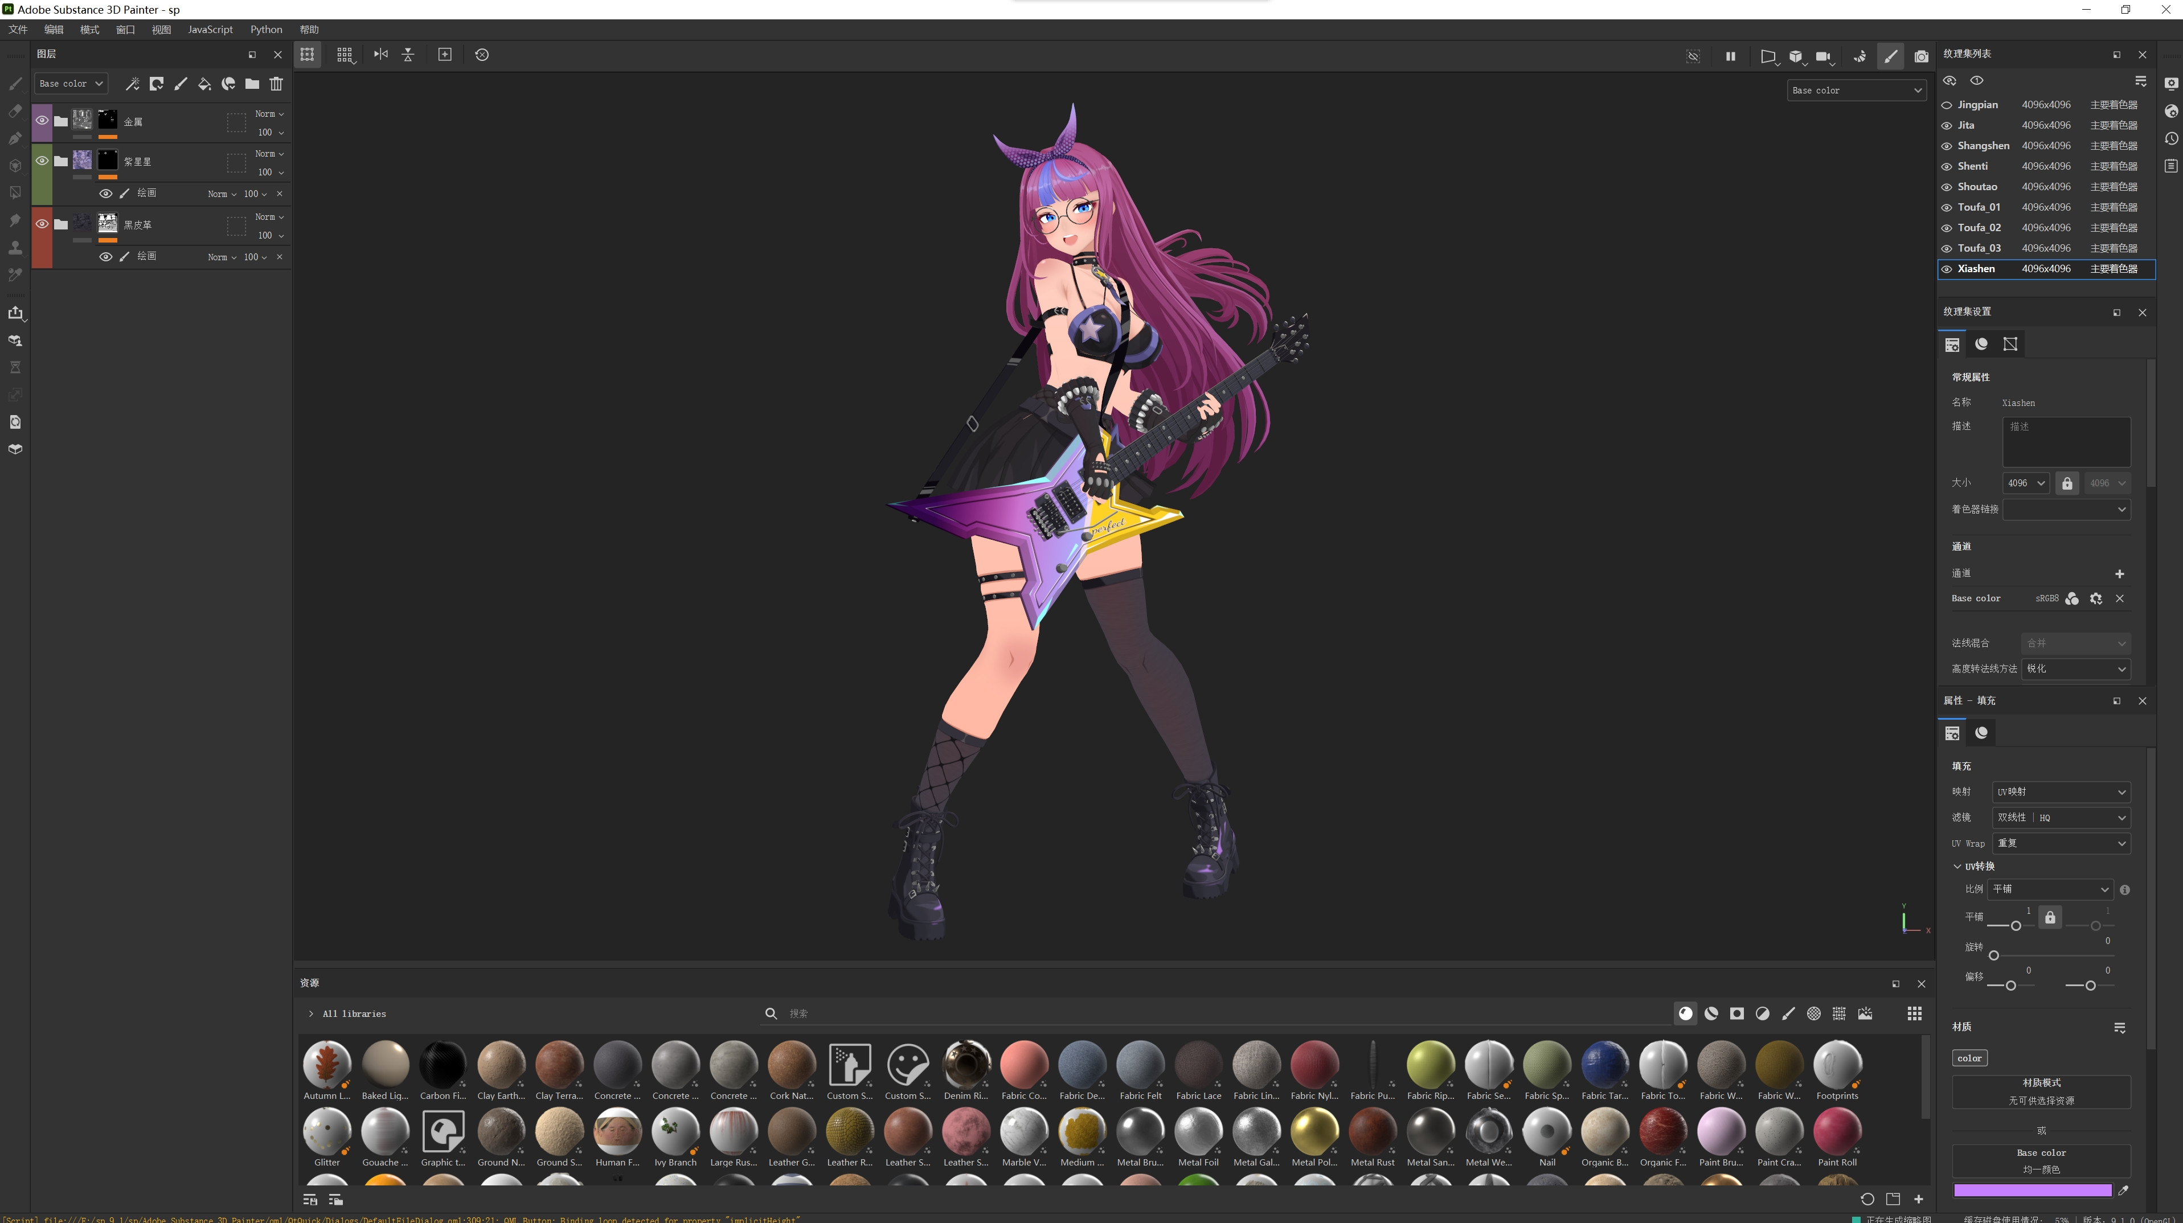Click the color channel button under 材质
This screenshot has height=1223, width=2183.
1969,1058
